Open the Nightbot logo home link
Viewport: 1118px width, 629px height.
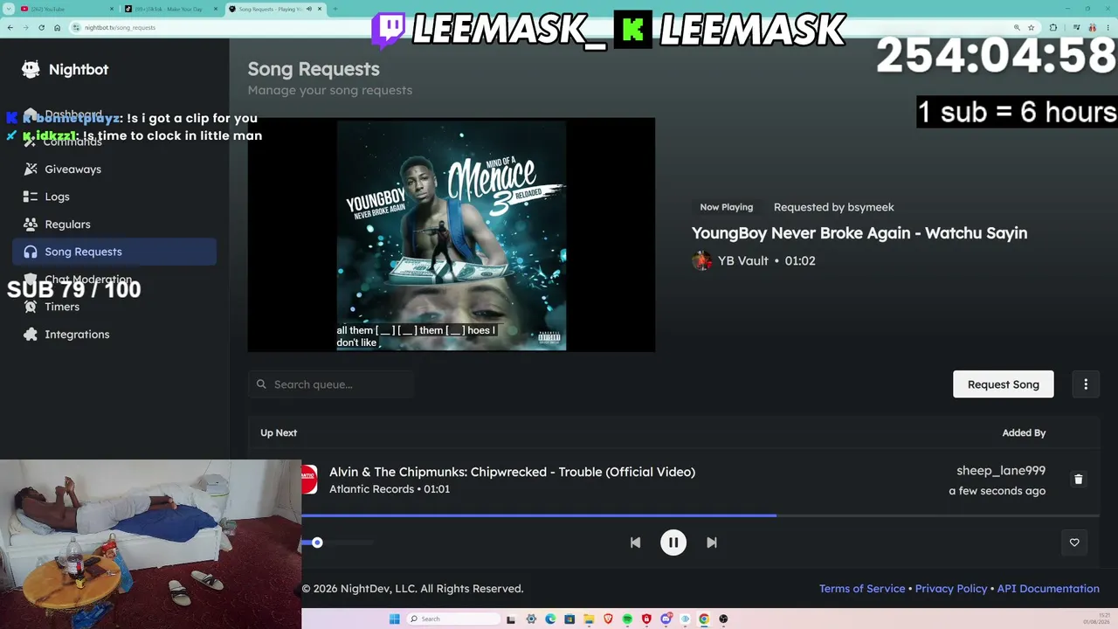(66, 69)
